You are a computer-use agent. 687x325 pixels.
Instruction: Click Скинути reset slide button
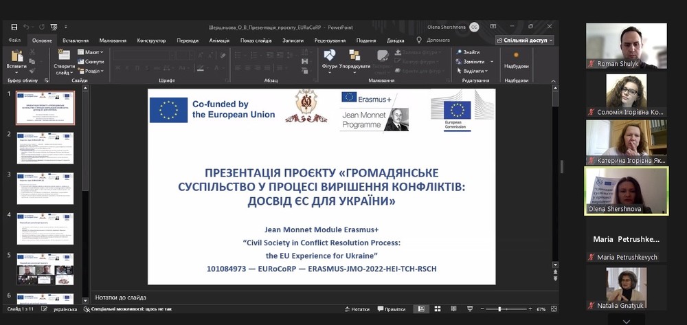[91, 62]
